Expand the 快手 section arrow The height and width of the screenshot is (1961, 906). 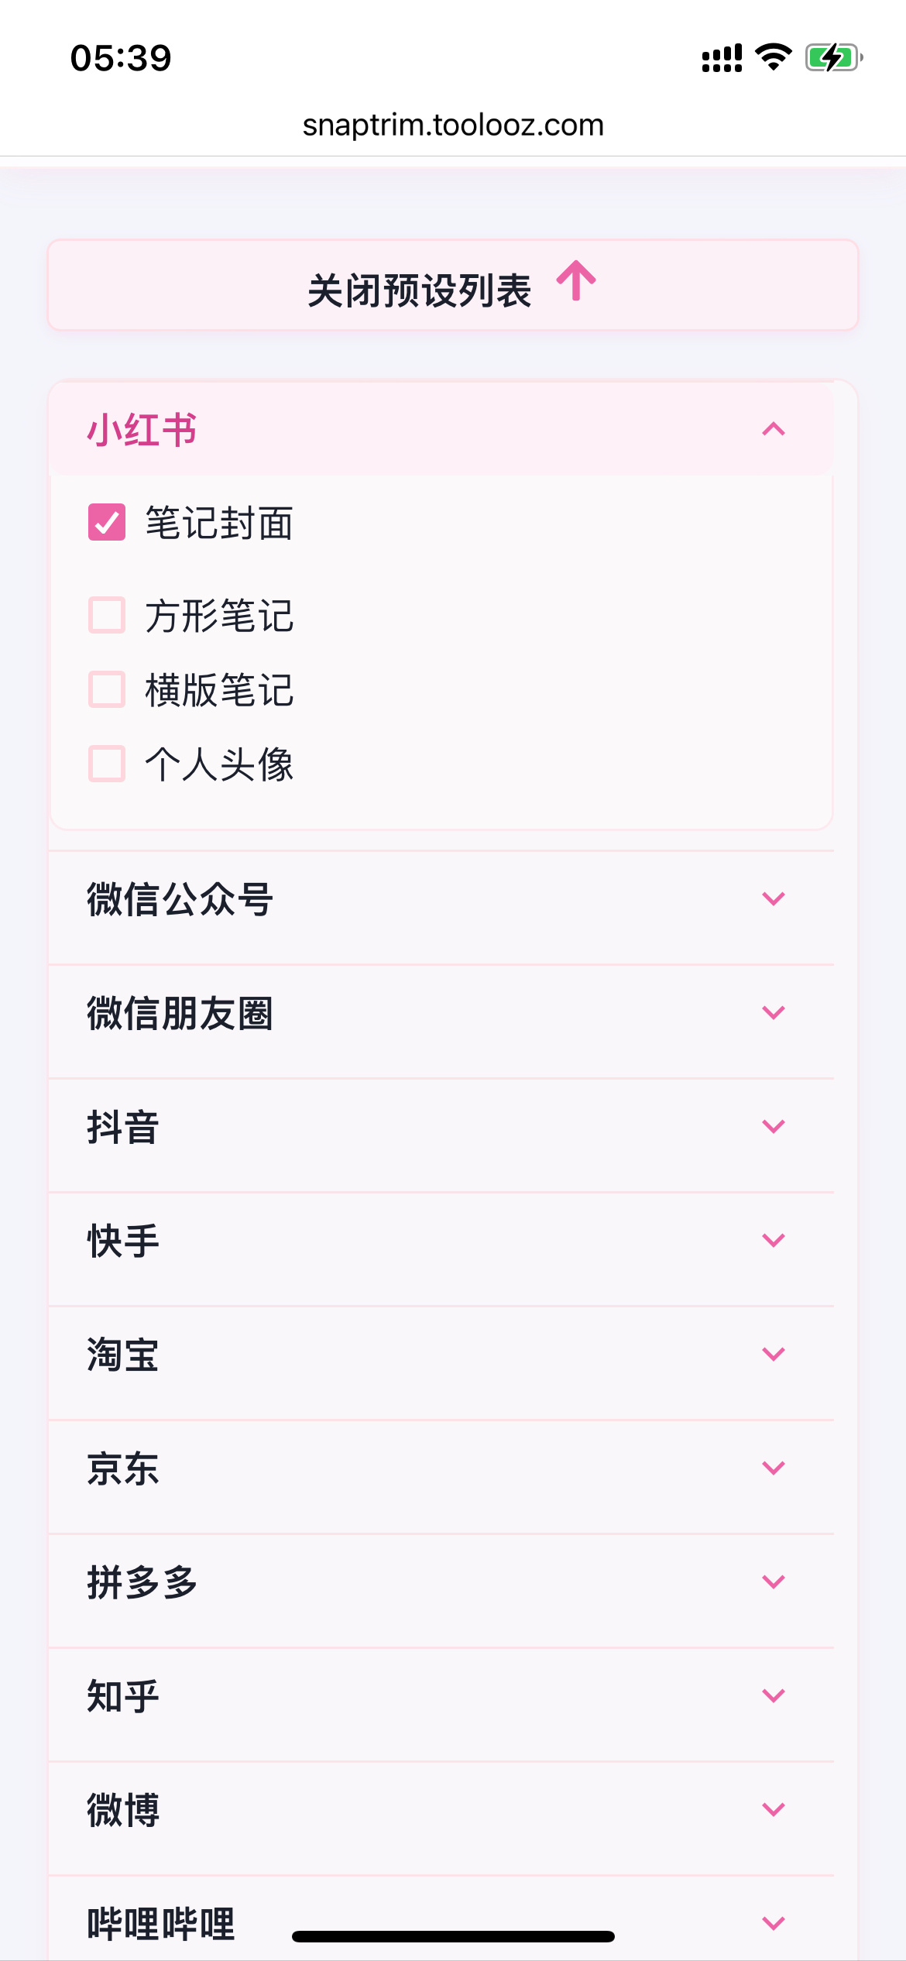(x=774, y=1240)
